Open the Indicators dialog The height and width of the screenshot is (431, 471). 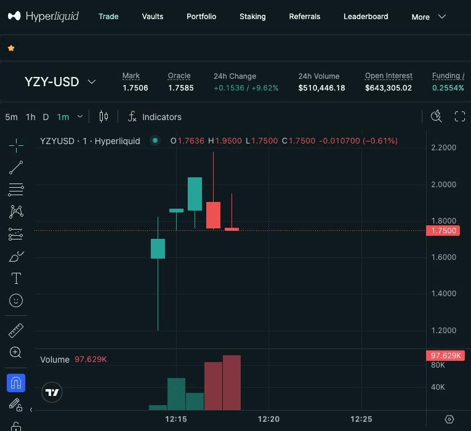coord(155,116)
